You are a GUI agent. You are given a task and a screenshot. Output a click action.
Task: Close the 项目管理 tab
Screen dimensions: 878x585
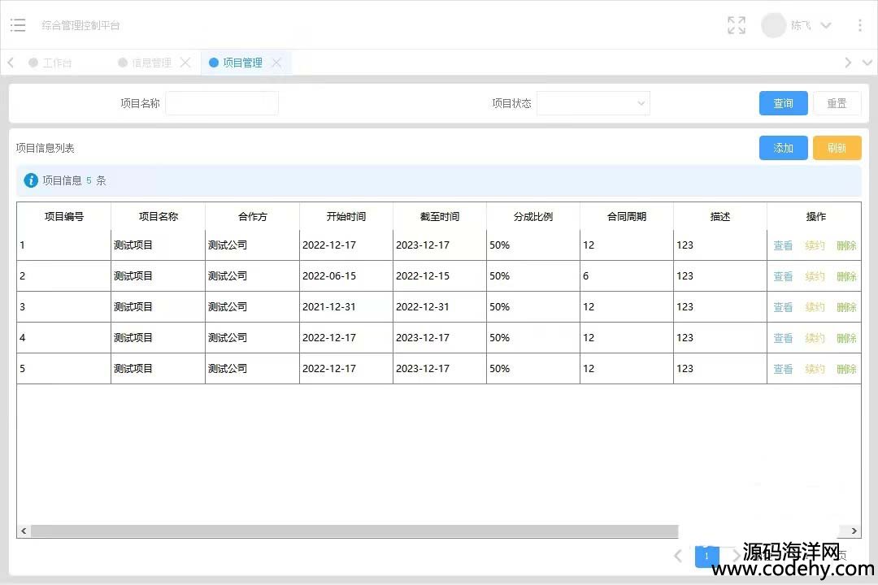276,63
